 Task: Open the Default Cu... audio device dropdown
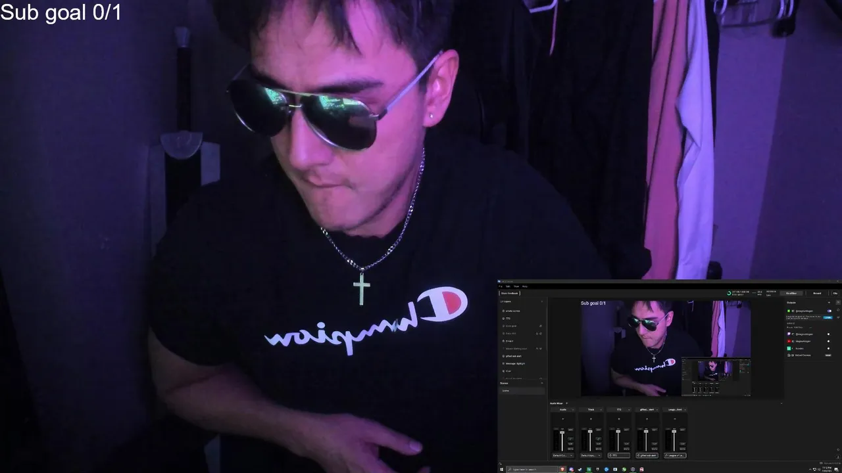point(563,455)
